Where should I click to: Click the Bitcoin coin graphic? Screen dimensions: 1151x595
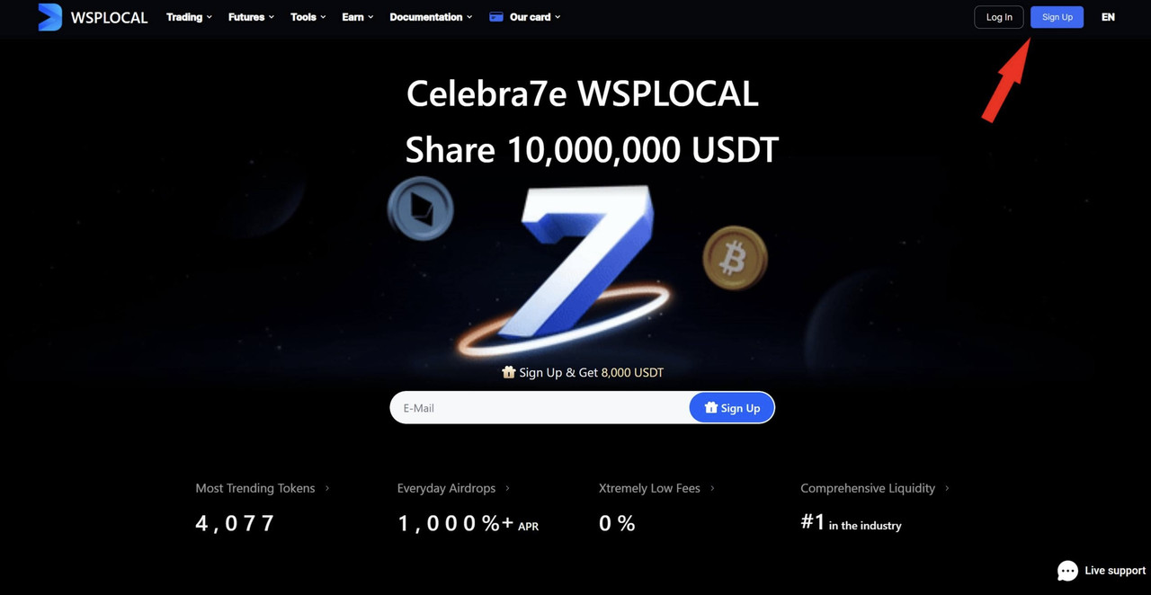click(x=735, y=258)
